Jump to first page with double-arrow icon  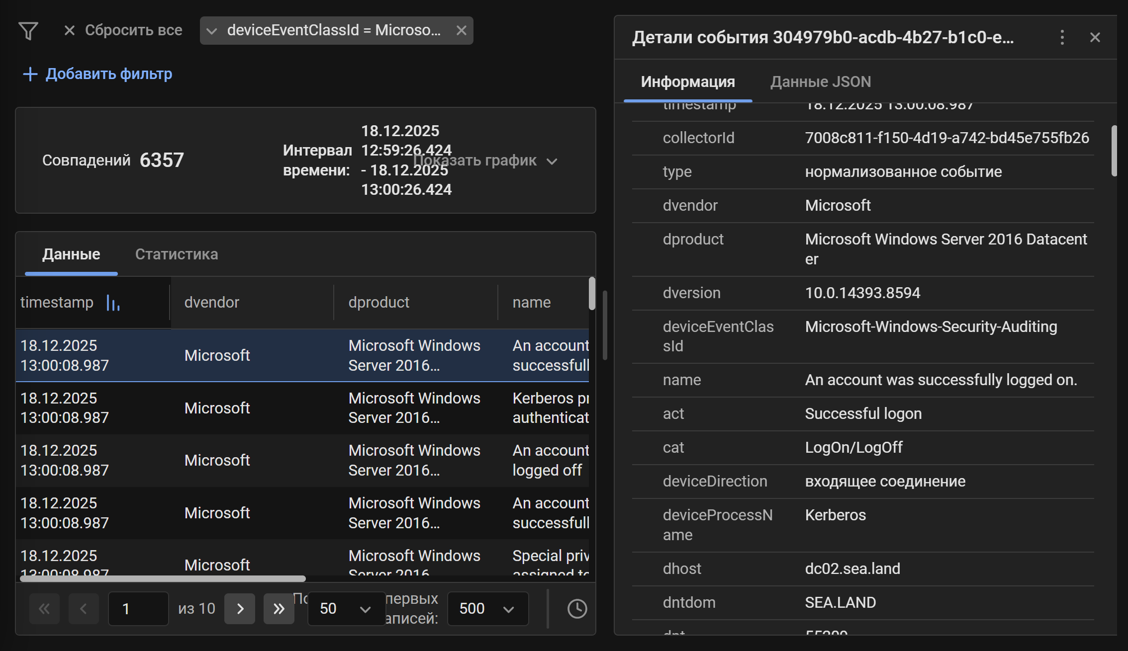(44, 609)
